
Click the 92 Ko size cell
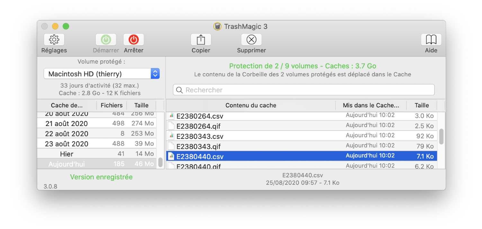tap(425, 136)
